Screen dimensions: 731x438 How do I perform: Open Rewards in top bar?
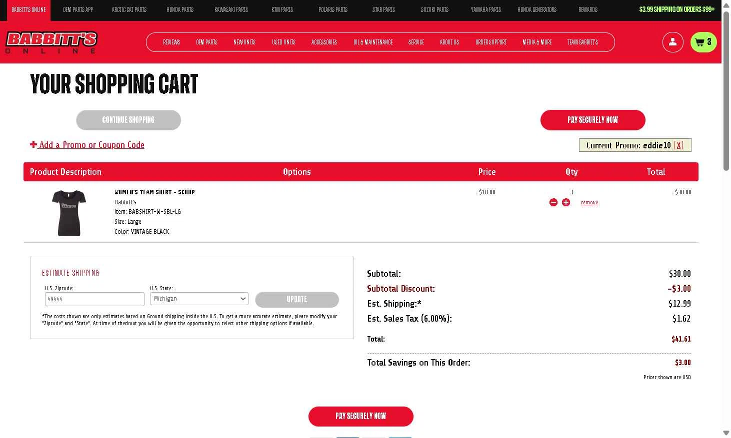coord(588,9)
